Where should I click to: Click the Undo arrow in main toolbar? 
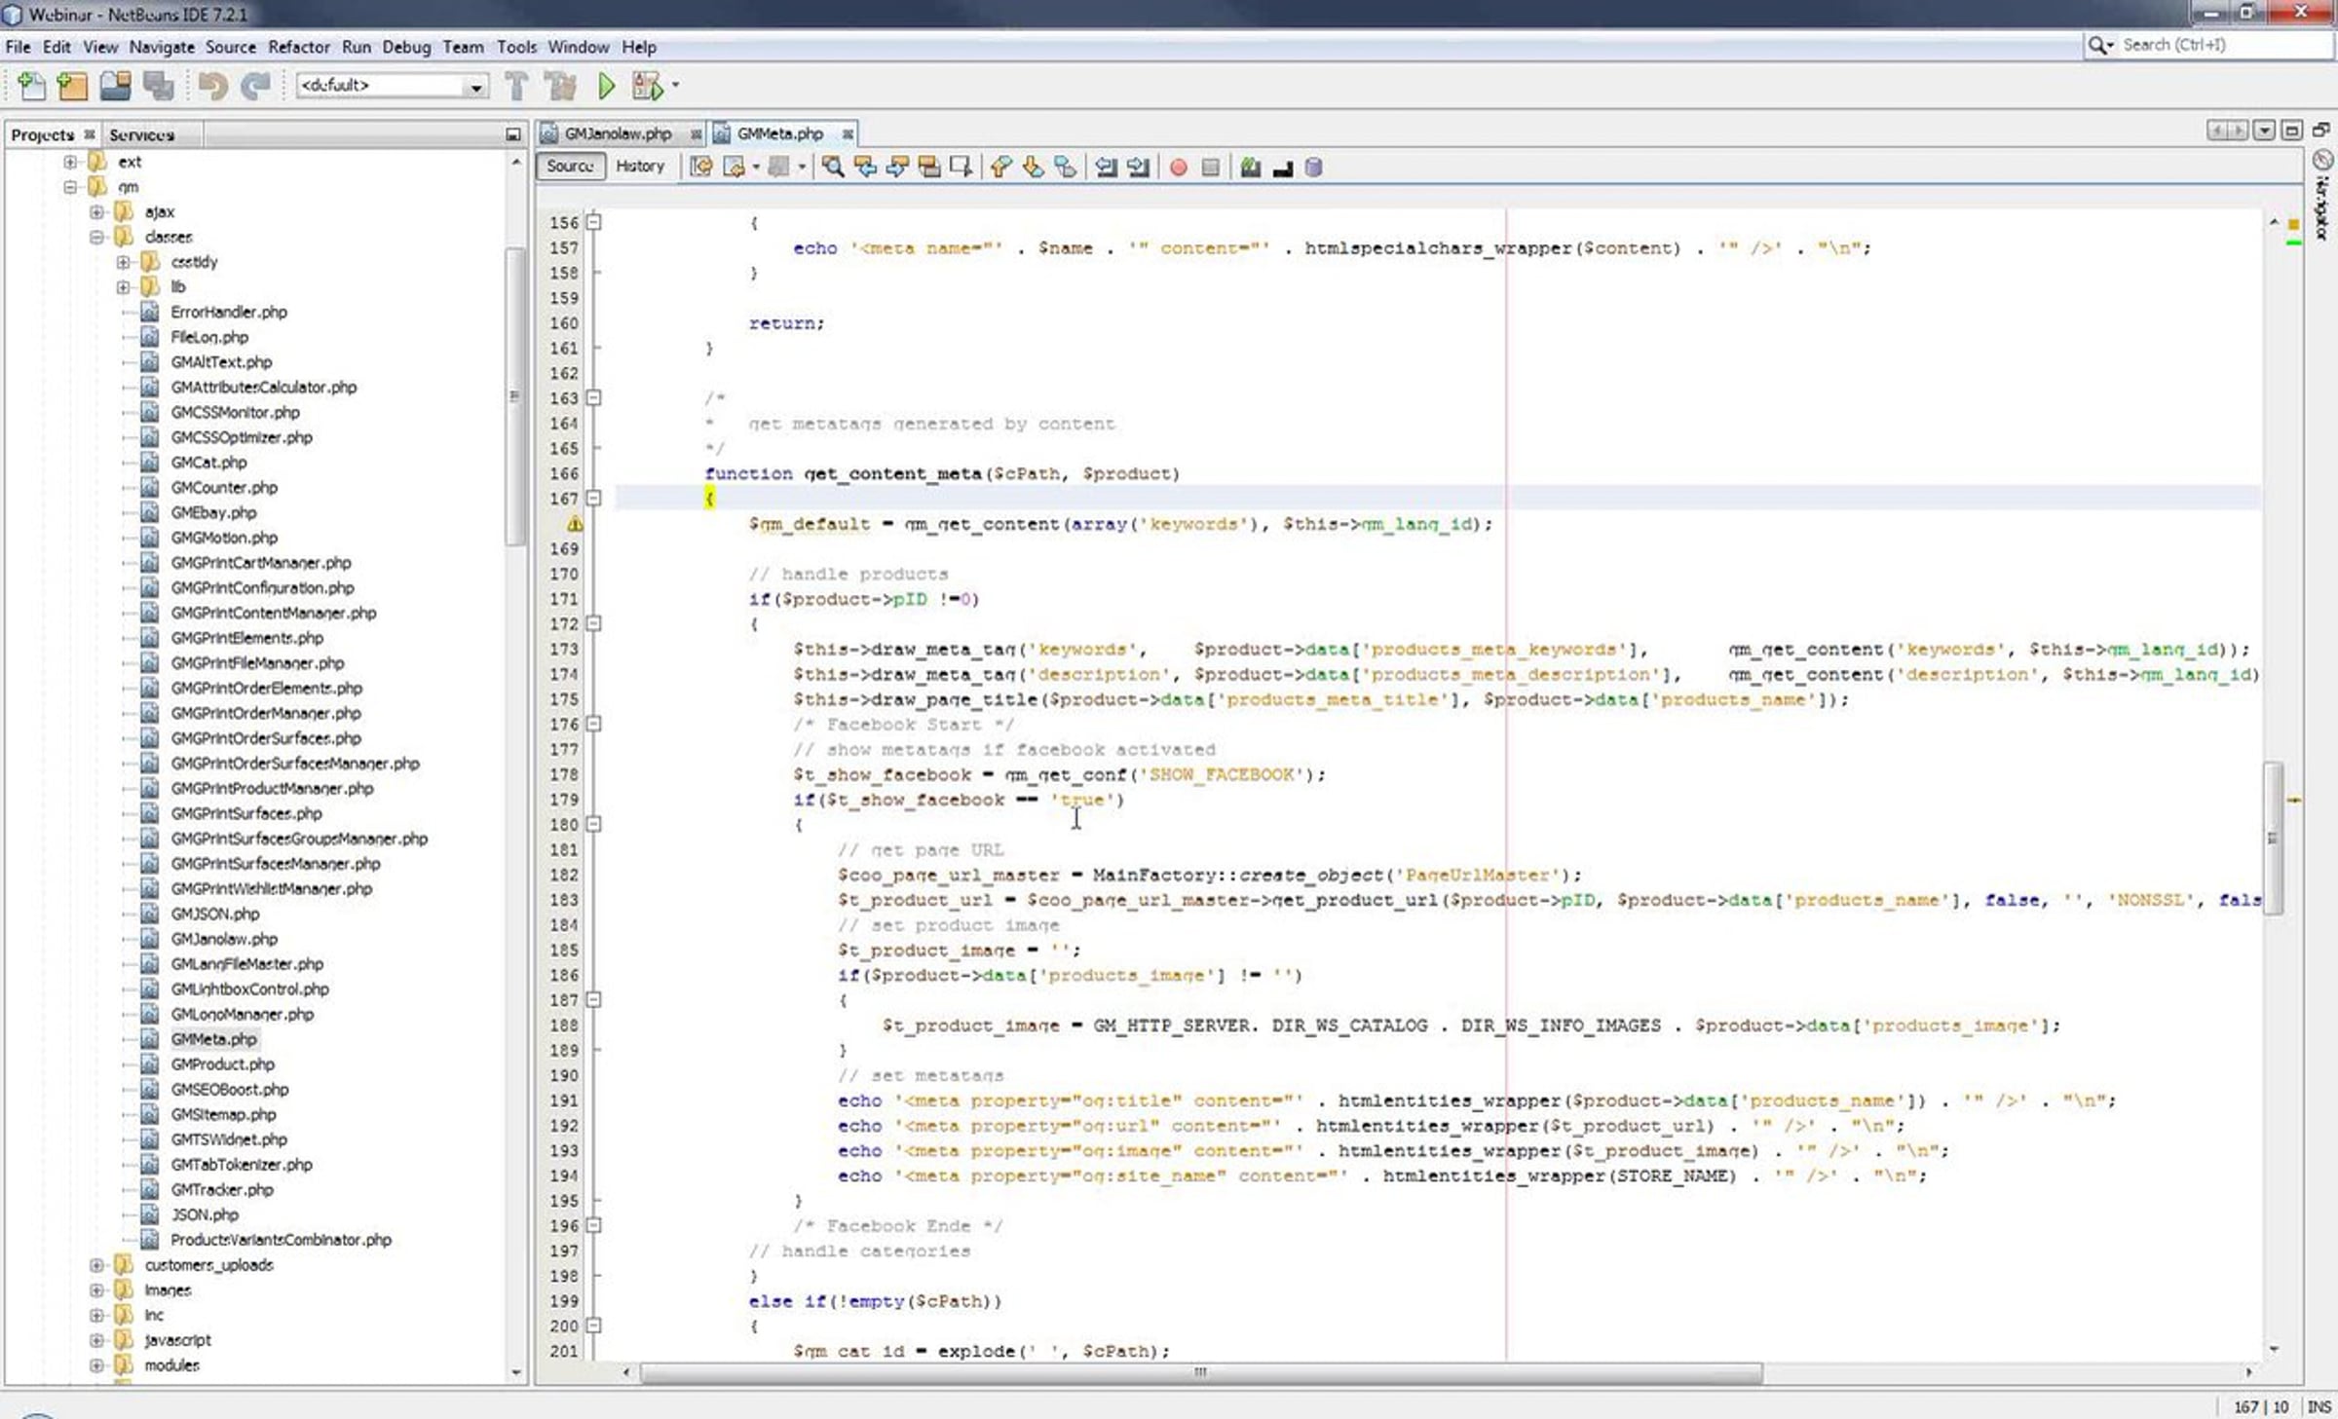(212, 87)
